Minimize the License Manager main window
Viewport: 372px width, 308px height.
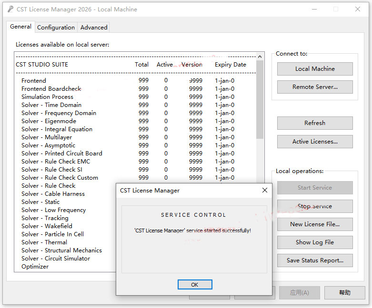point(314,9)
